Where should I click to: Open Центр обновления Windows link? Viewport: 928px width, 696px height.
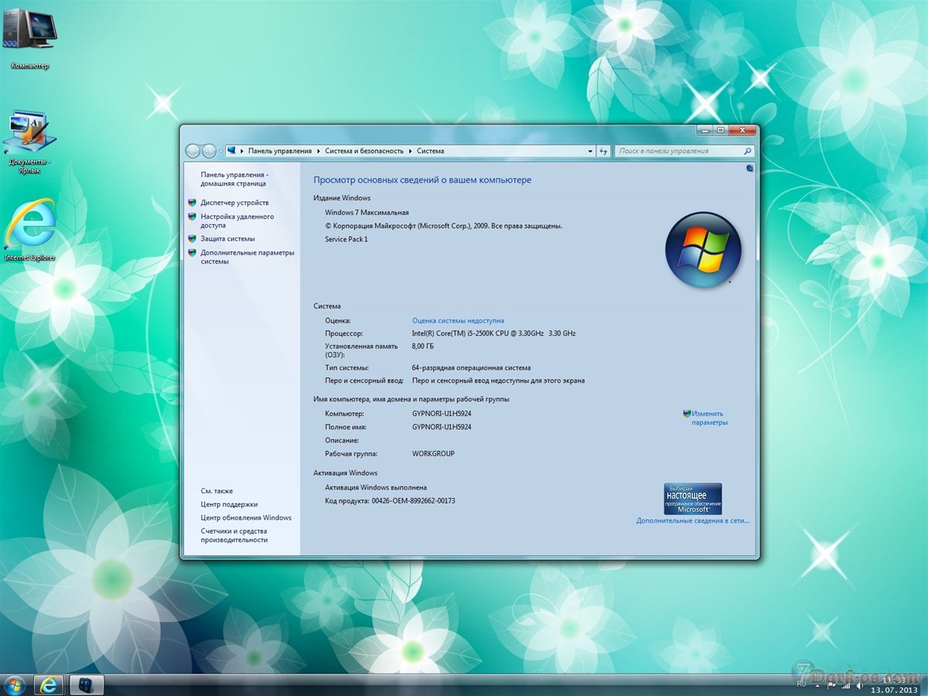tap(246, 518)
